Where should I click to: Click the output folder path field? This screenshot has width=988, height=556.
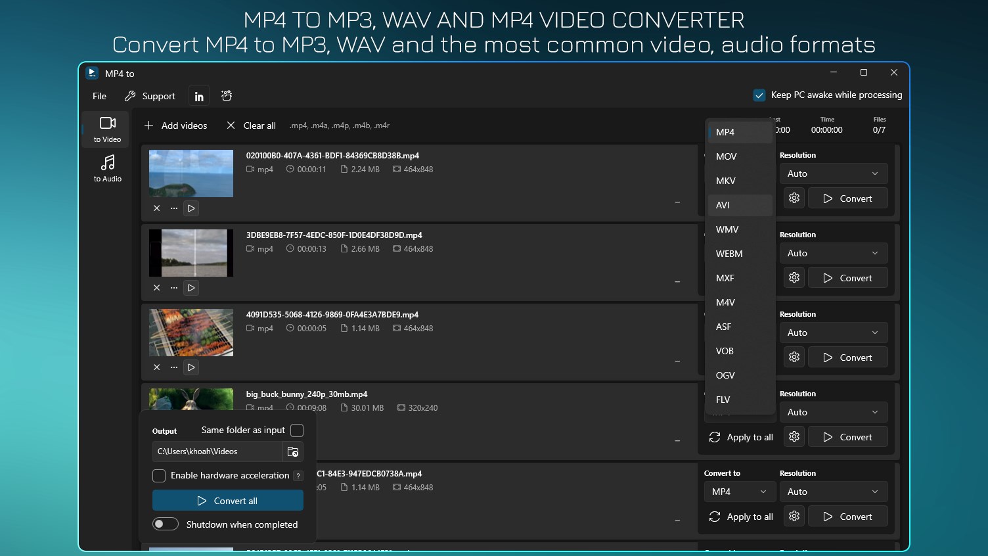[217, 452]
